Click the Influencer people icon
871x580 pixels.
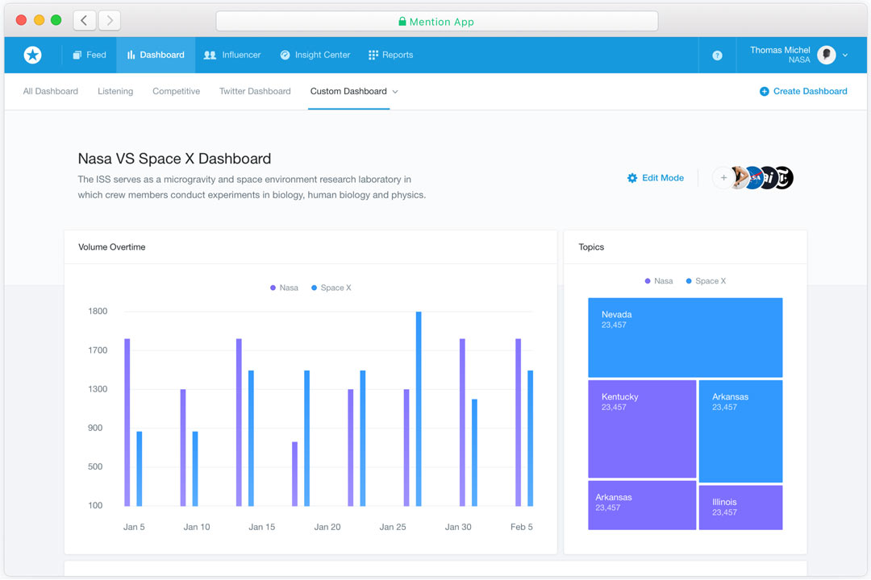(210, 55)
